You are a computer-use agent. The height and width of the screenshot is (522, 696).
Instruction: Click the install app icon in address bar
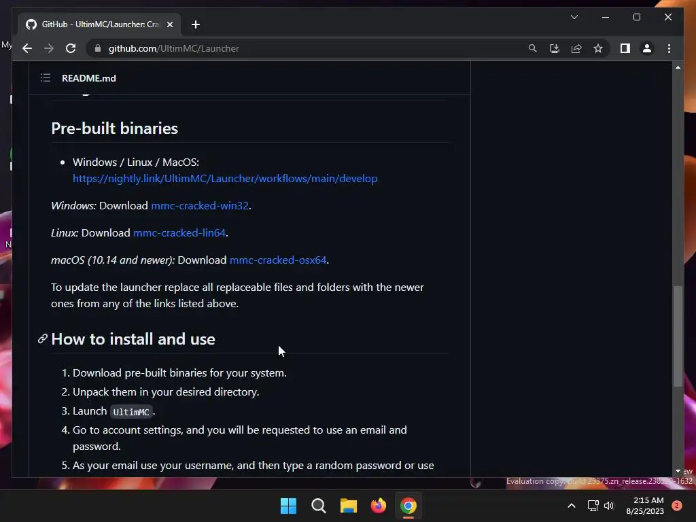555,48
